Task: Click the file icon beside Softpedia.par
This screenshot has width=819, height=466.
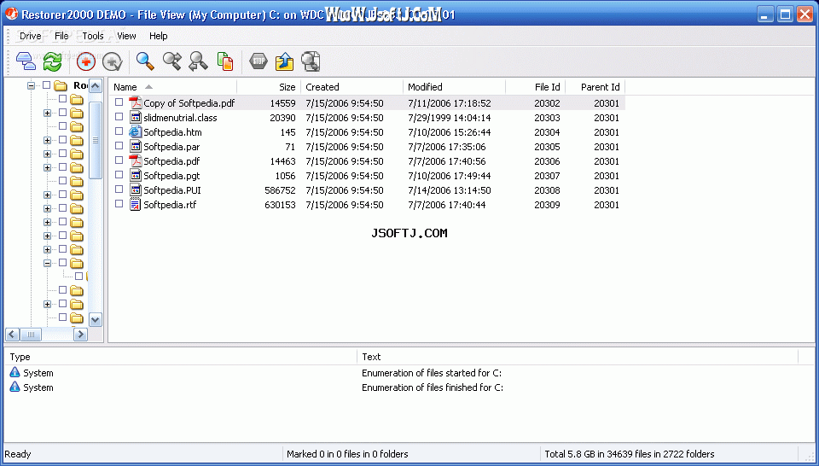Action: 136,146
